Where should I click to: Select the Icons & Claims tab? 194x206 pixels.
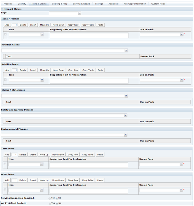(x=39, y=4)
